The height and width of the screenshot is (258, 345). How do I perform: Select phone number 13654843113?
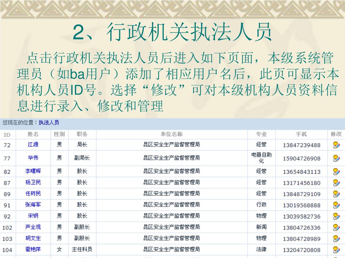click(x=302, y=172)
